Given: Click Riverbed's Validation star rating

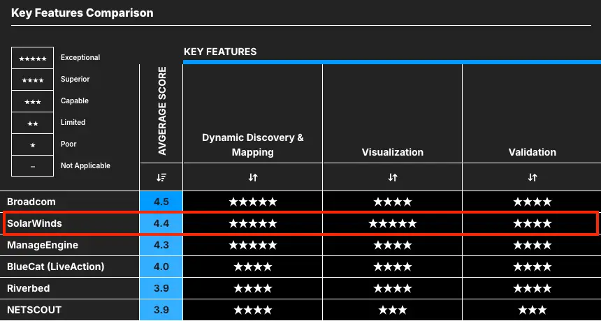Looking at the screenshot, I should (x=533, y=288).
